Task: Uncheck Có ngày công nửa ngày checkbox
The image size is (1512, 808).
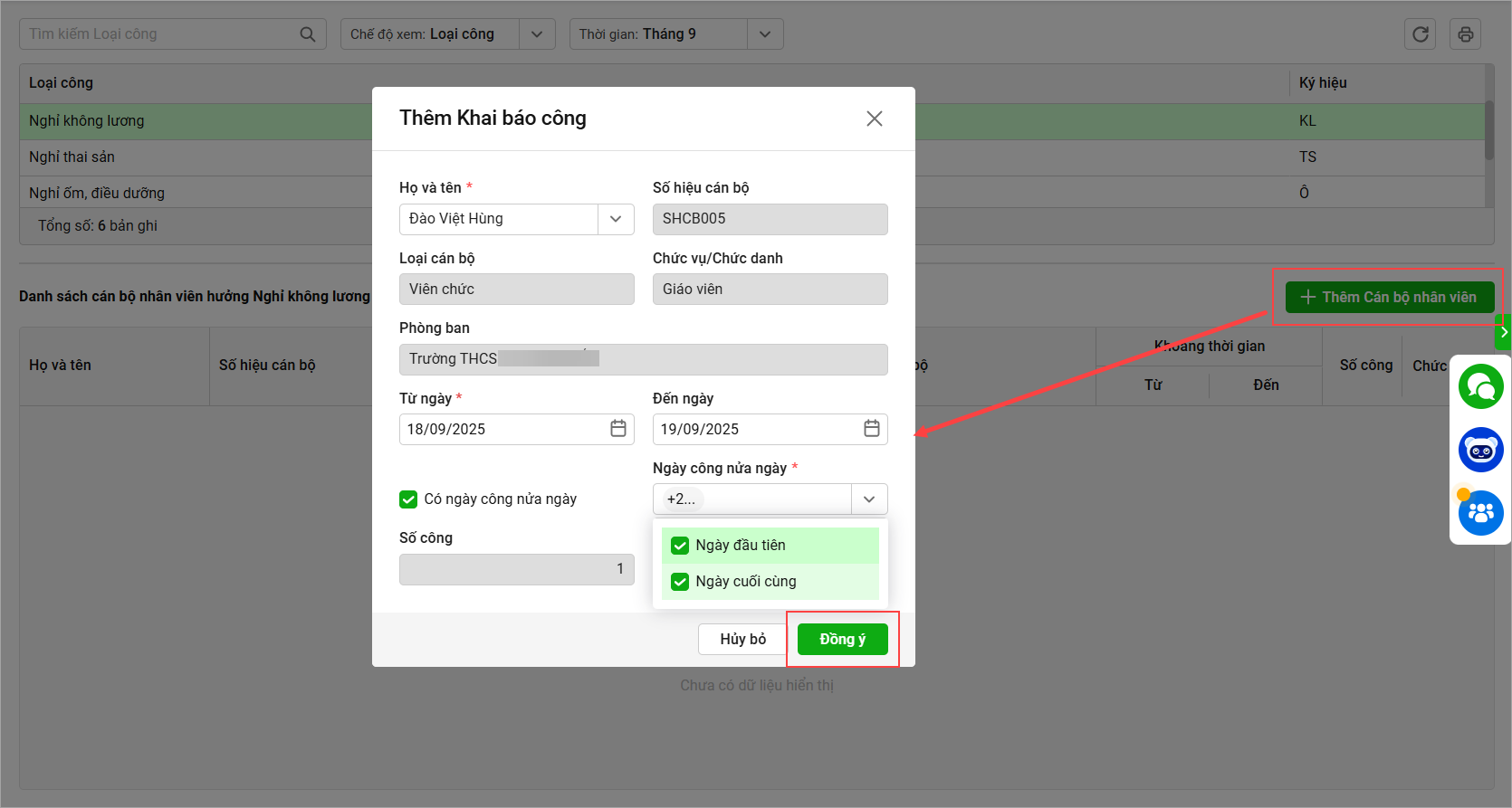Action: 408,499
